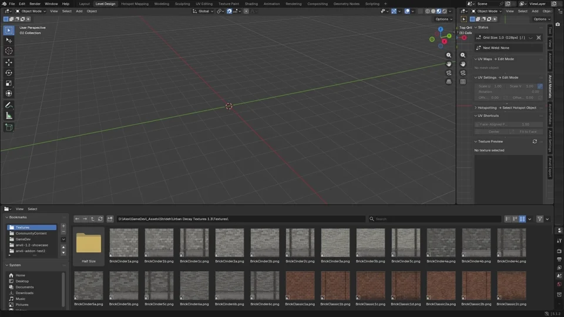Toggle proportional editing in viewport header
This screenshot has width=564, height=317.
(246, 11)
